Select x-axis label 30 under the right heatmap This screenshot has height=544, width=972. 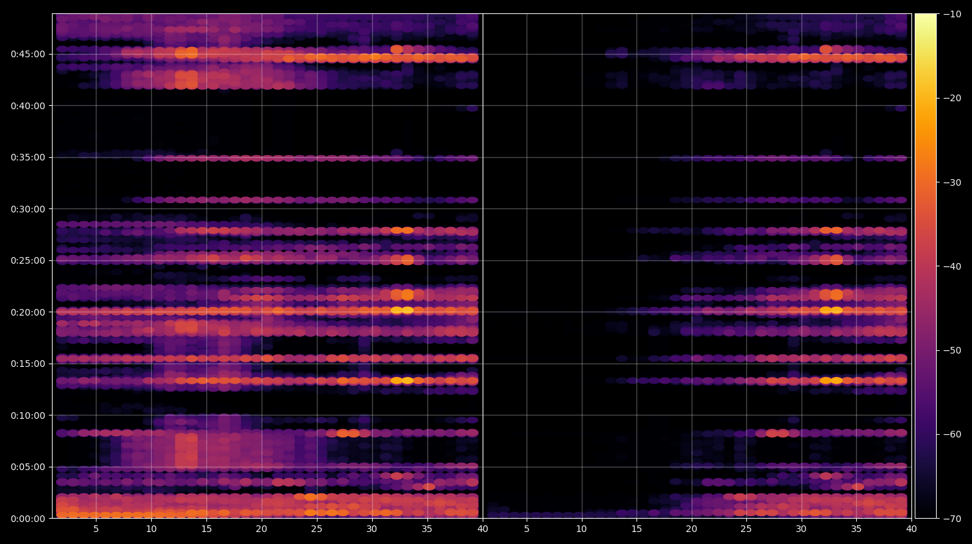[801, 529]
